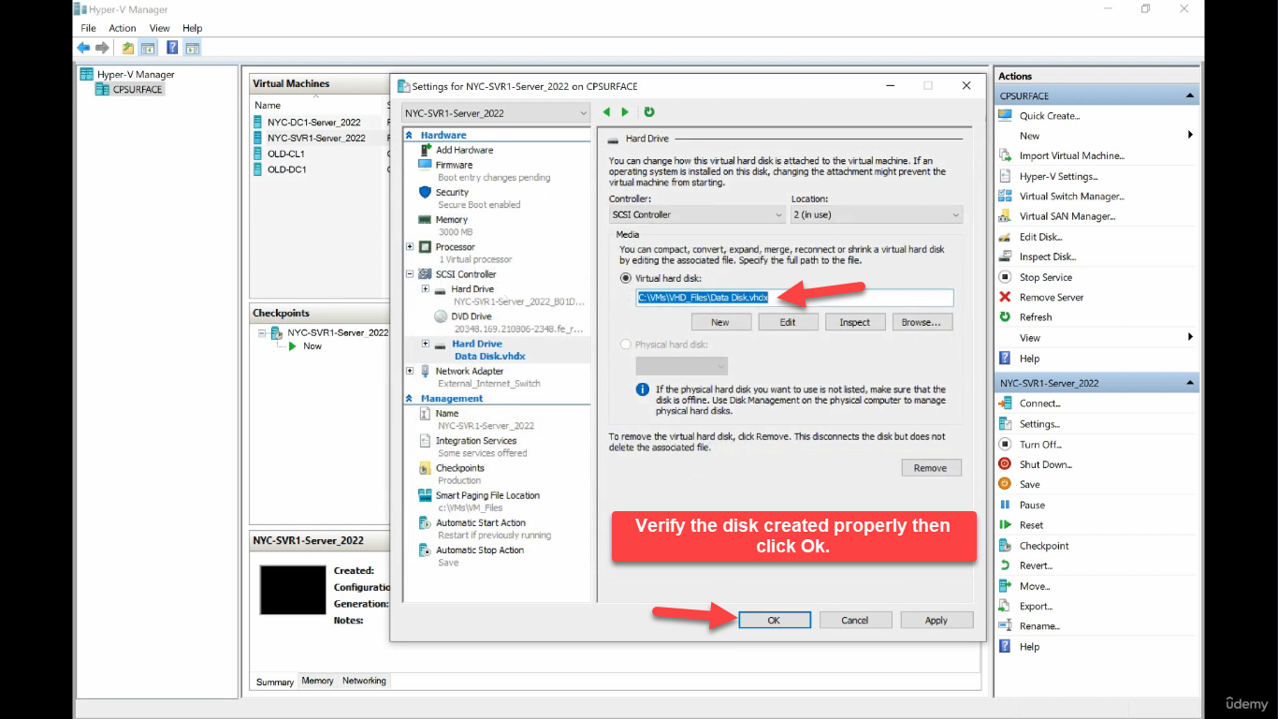1278x719 pixels.
Task: Click Stop Service action
Action: pos(1045,277)
